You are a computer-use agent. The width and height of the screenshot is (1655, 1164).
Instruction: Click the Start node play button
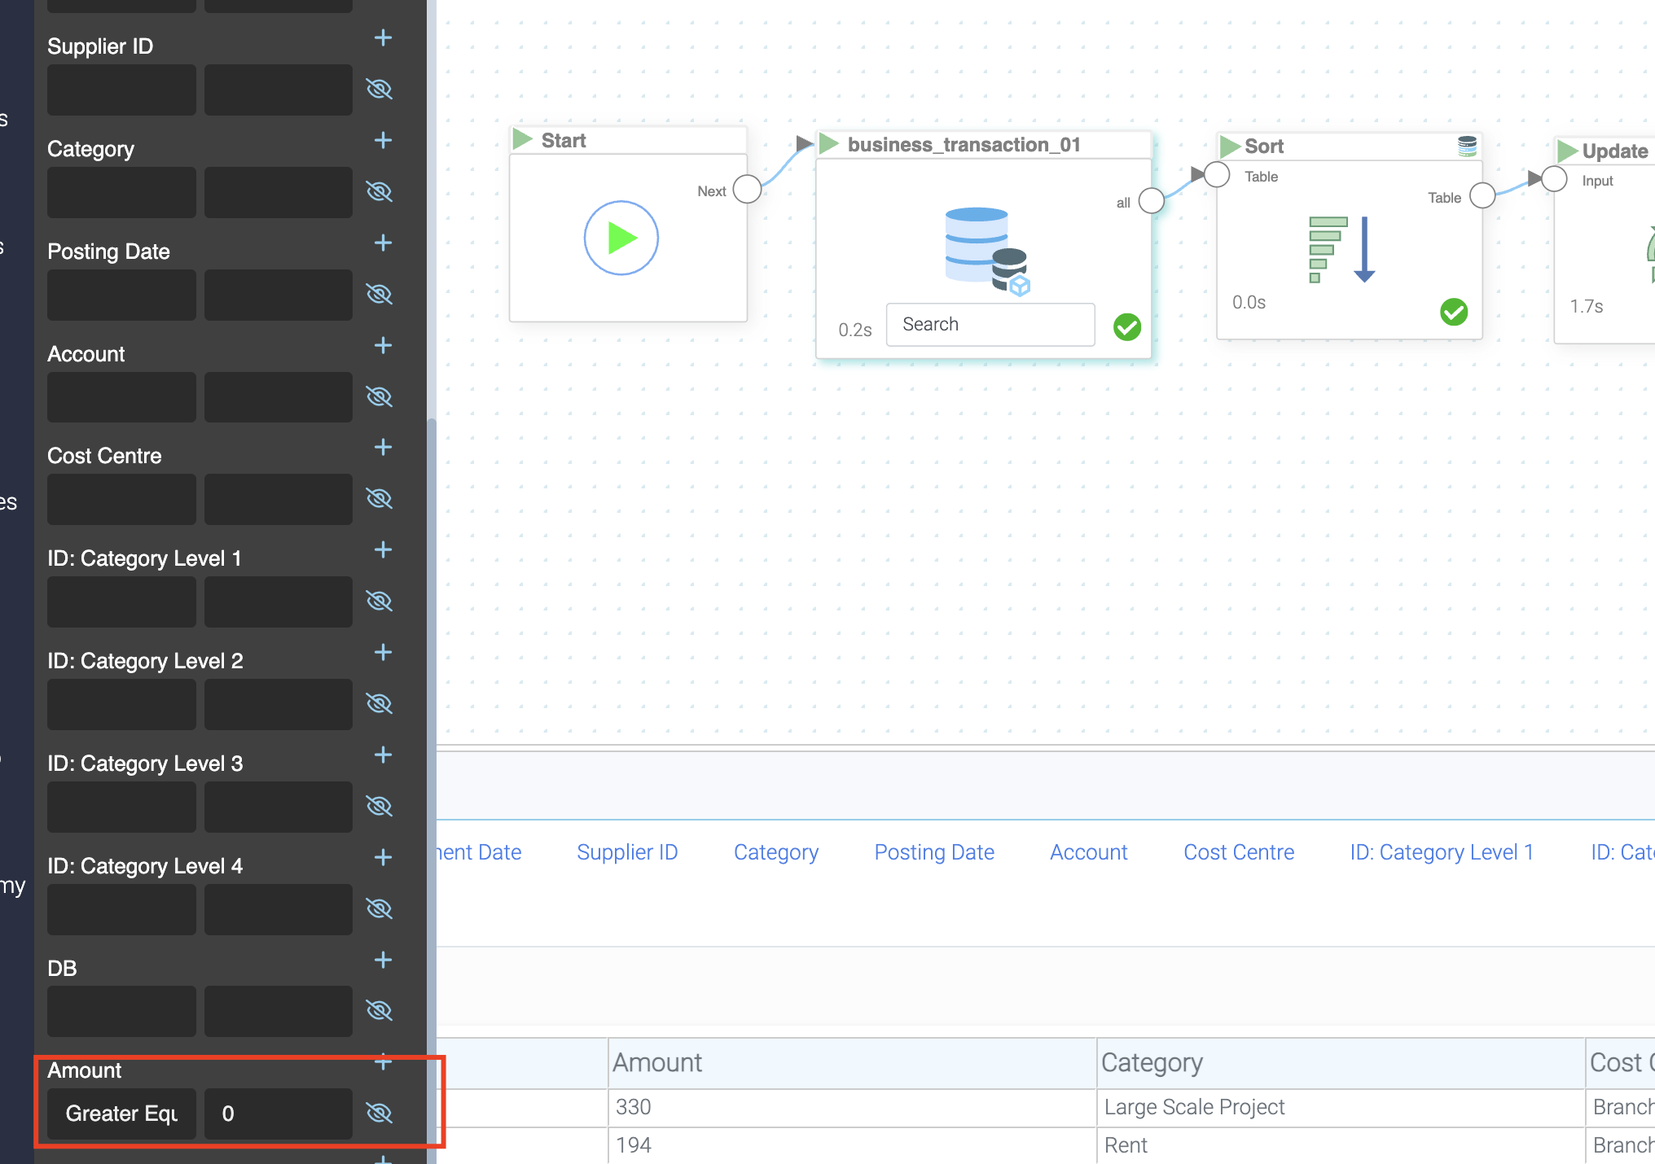(x=621, y=238)
